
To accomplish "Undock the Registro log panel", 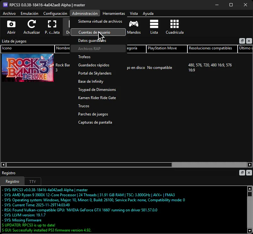I will (x=242, y=173).
